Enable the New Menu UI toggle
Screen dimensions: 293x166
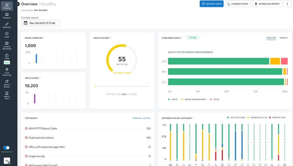click(x=6, y=147)
